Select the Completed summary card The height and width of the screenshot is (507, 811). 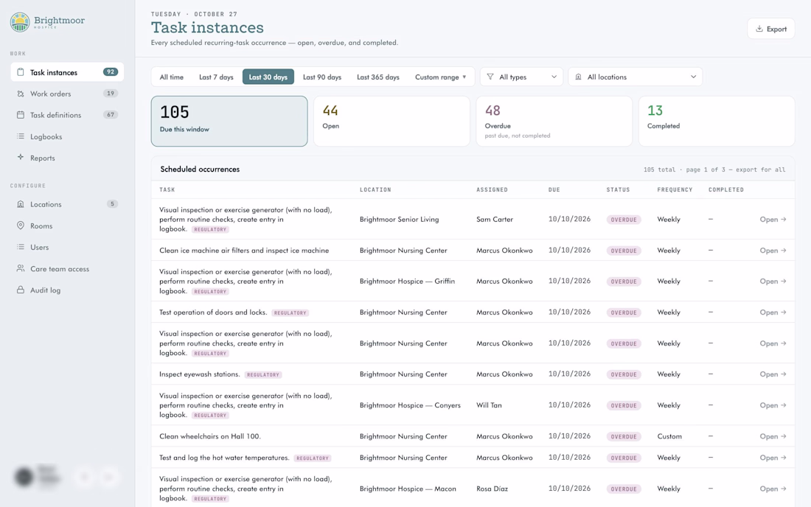click(x=717, y=121)
